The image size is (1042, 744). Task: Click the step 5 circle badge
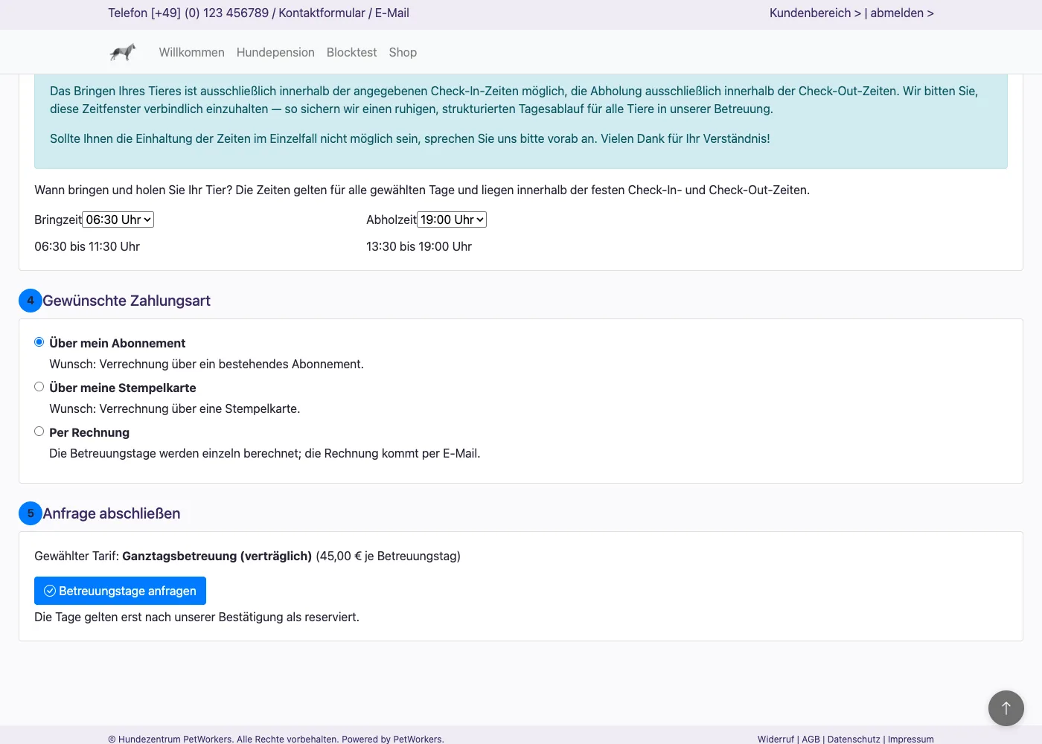pyautogui.click(x=31, y=513)
